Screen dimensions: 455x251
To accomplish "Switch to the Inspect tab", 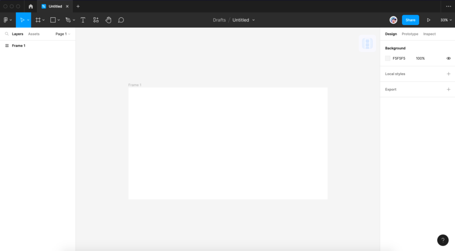I will (429, 34).
